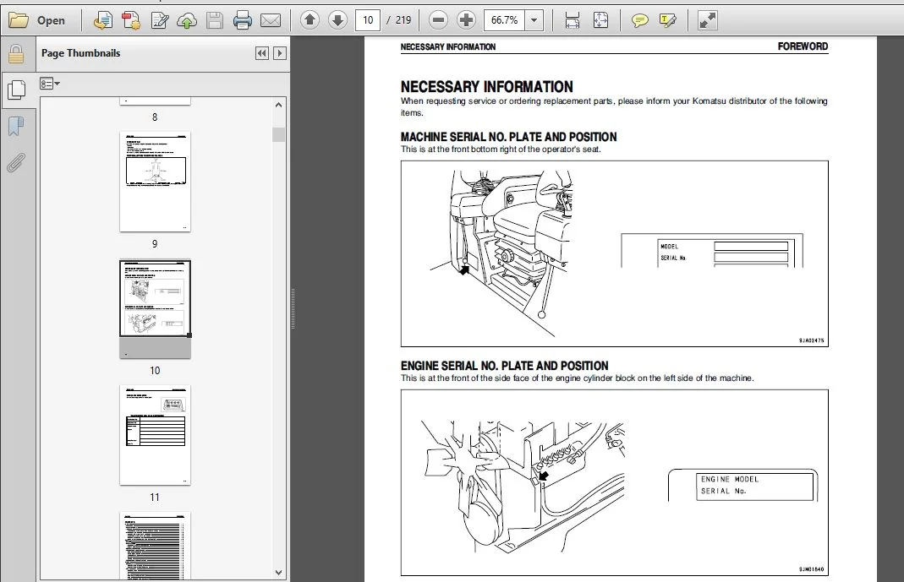
Task: Click the thumbnail label number 10
Action: click(155, 371)
